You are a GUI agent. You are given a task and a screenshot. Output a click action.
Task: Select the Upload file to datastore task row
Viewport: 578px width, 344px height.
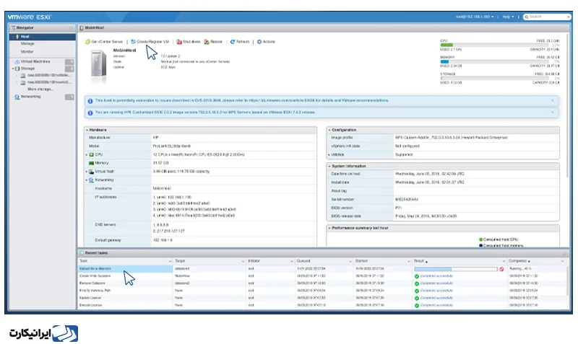coord(323,269)
